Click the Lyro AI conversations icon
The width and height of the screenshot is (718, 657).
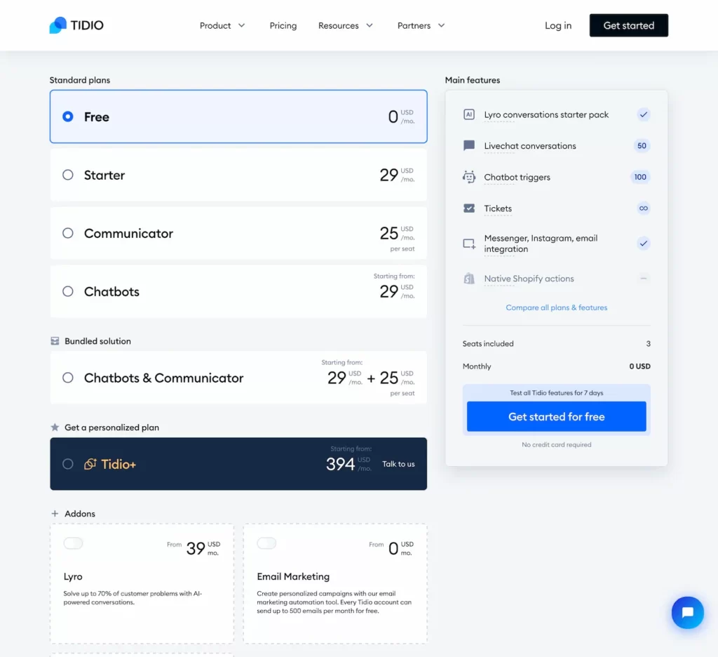pyautogui.click(x=469, y=114)
